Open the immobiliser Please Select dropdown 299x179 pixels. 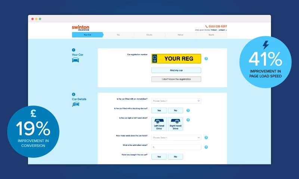(x=176, y=101)
